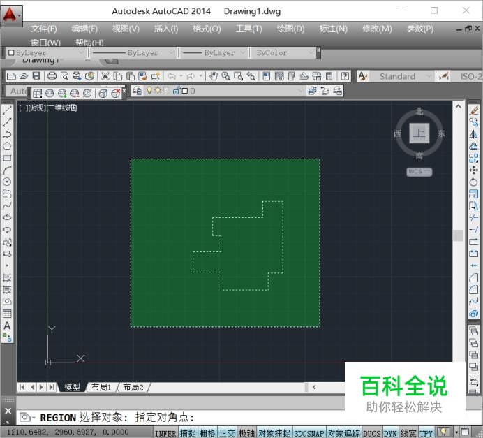Select the Polygon draw tool
The width and height of the screenshot is (483, 438).
[7, 146]
